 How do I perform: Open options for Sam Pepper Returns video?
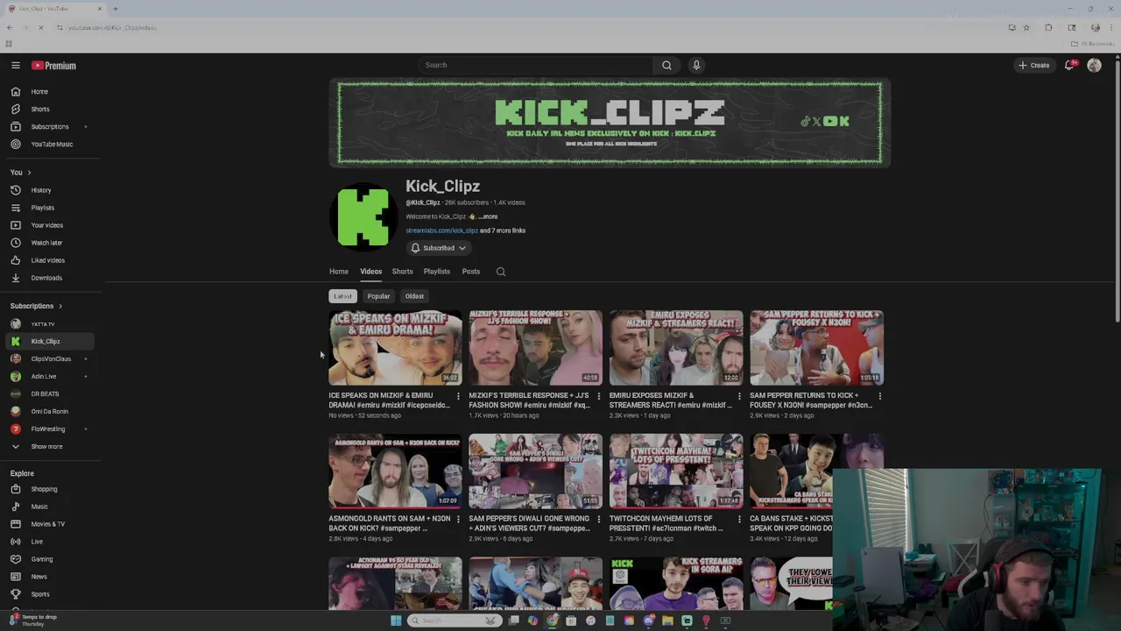coord(880,396)
